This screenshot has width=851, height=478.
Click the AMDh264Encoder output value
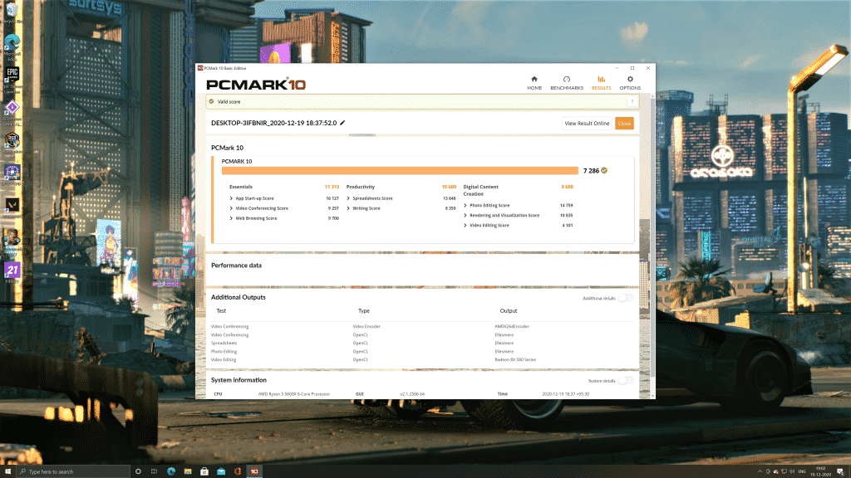[512, 326]
